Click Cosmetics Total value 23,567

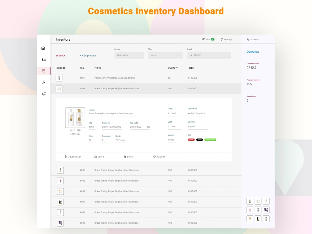click(x=251, y=68)
